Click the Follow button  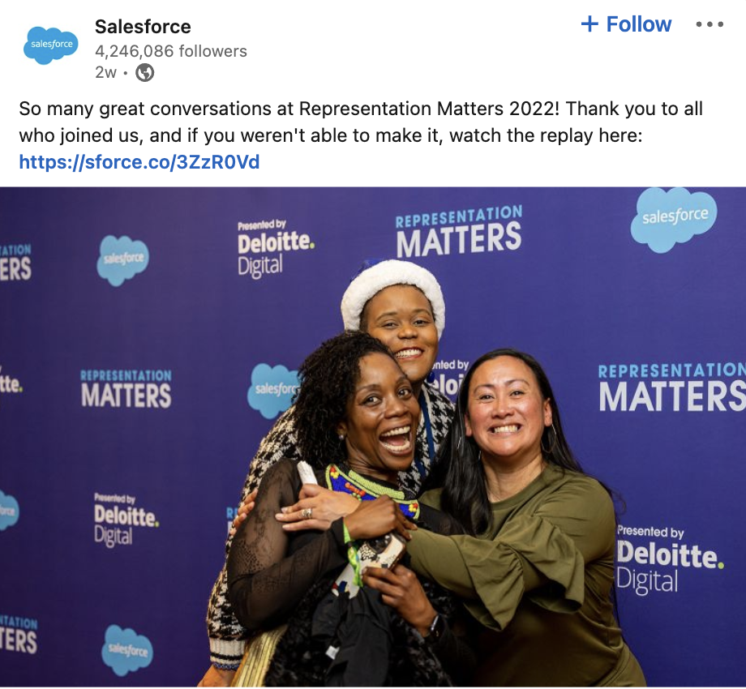(626, 24)
